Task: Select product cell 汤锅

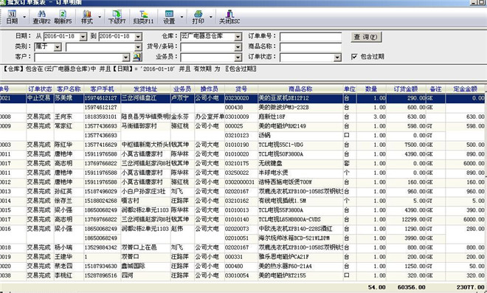Action: coord(300,136)
